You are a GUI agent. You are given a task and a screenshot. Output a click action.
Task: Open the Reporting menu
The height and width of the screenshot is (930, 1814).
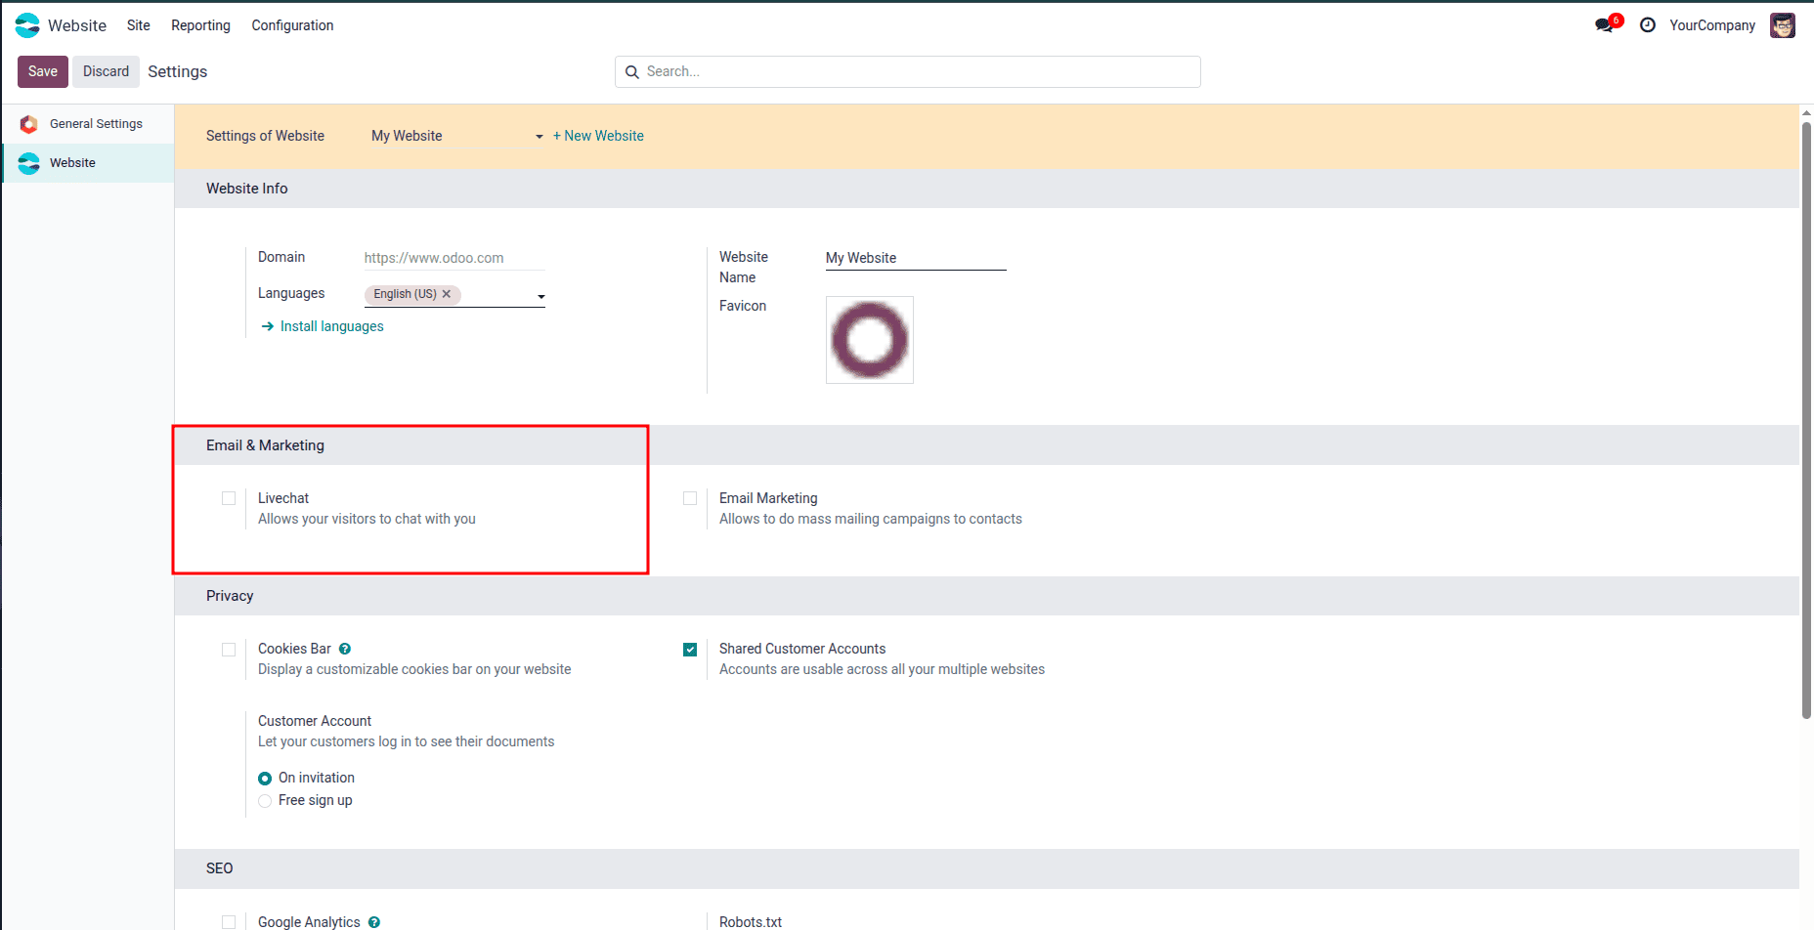pyautogui.click(x=199, y=25)
